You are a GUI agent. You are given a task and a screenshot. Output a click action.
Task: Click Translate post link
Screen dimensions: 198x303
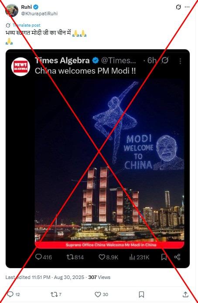27,25
